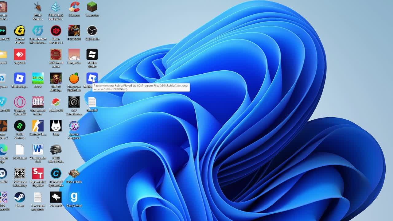Screen dimensions: 393x221
Task: Click the OBS Studio icon
Action: click(92, 33)
